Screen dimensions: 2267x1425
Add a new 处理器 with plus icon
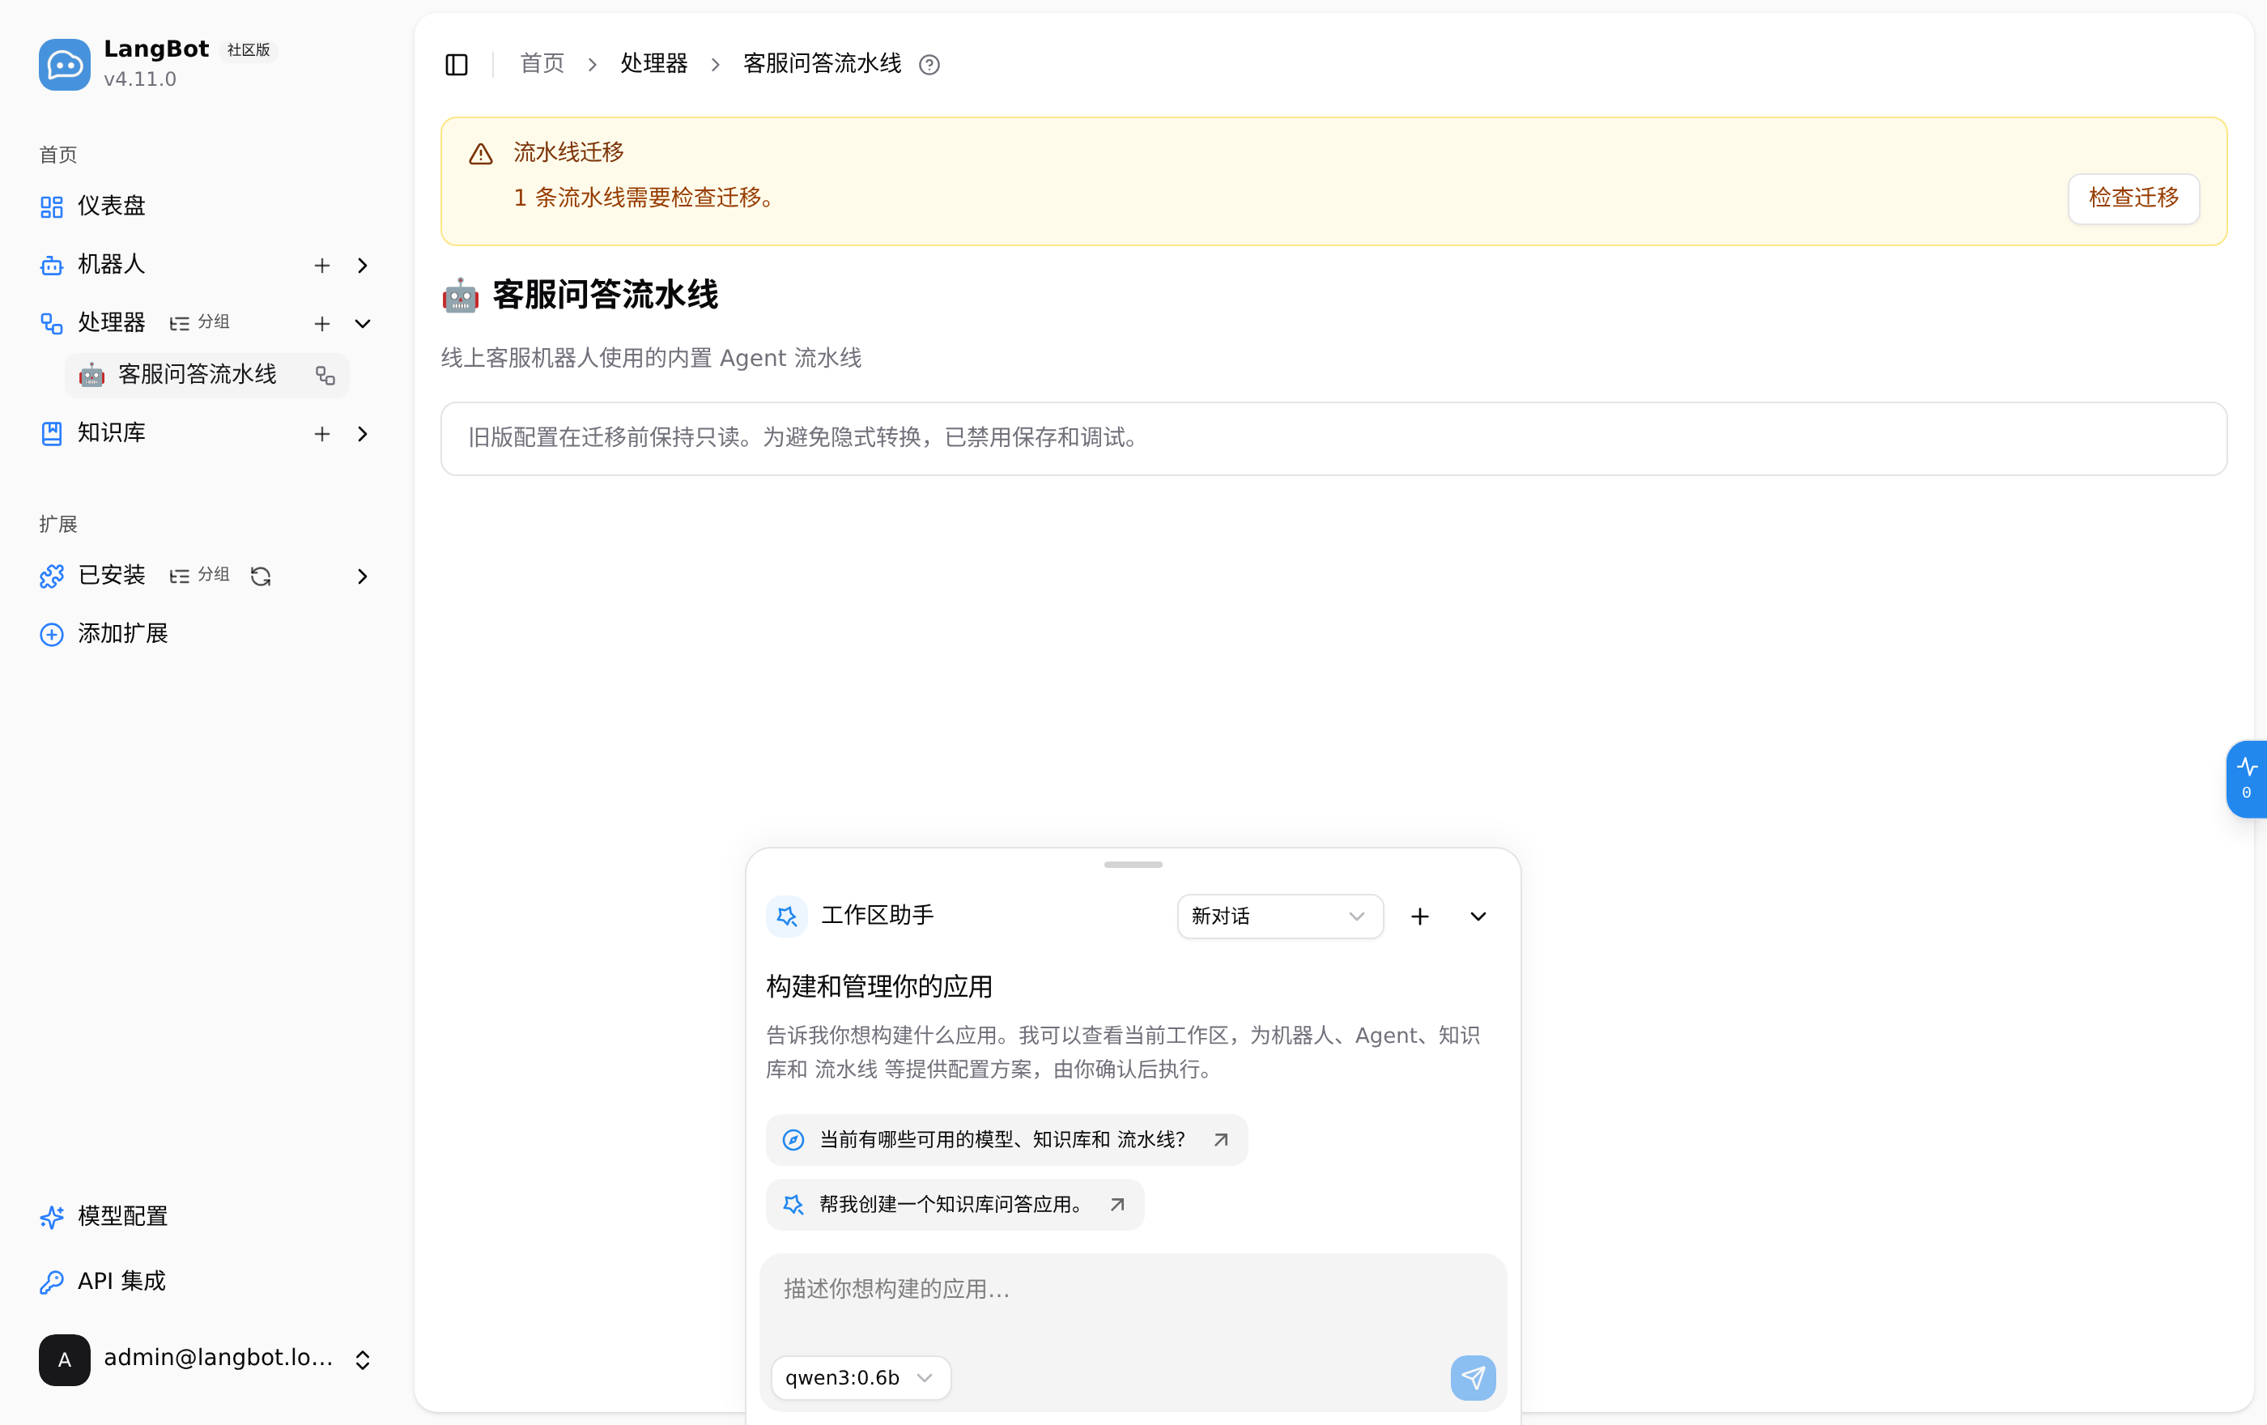tap(322, 324)
